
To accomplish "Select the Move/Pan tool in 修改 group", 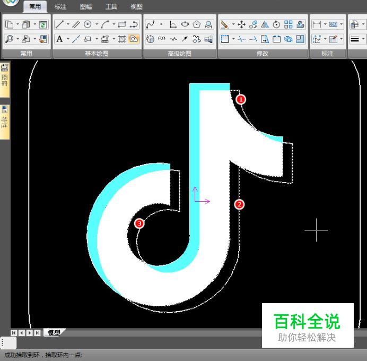I will tap(241, 24).
